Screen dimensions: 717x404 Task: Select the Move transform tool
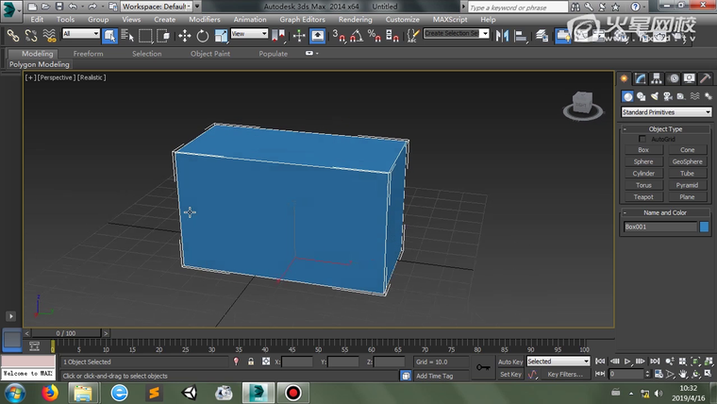[x=184, y=35]
